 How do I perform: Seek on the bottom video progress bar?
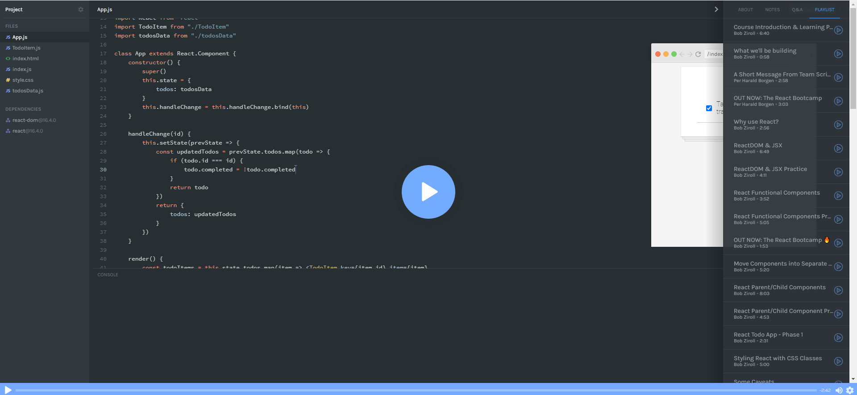tap(416, 390)
